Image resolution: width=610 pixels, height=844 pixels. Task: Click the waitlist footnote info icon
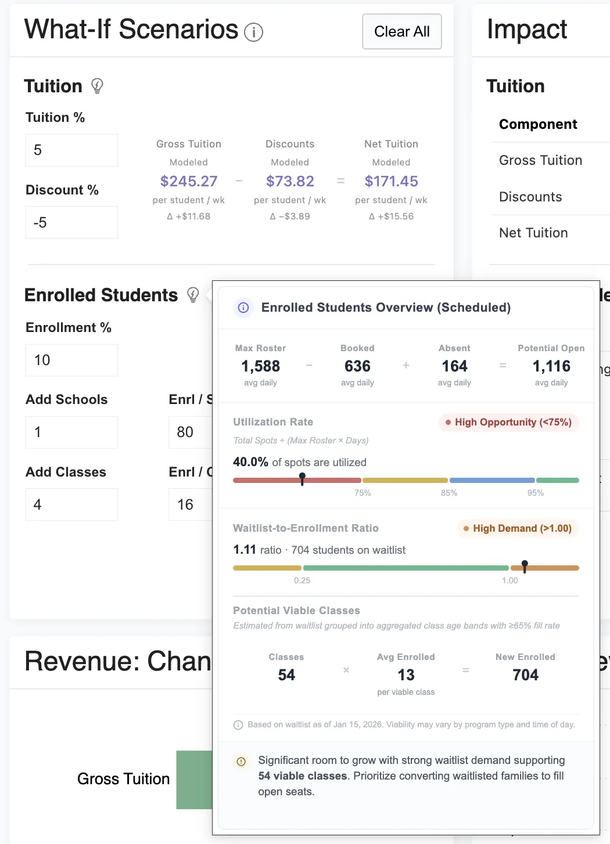click(238, 725)
